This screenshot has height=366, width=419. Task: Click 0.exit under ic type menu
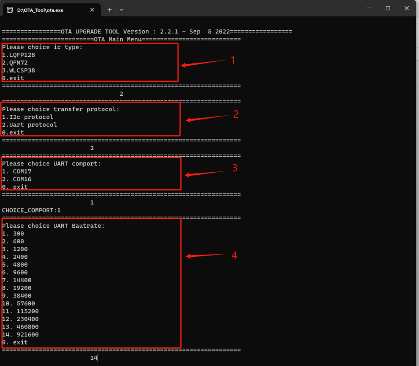click(x=13, y=78)
